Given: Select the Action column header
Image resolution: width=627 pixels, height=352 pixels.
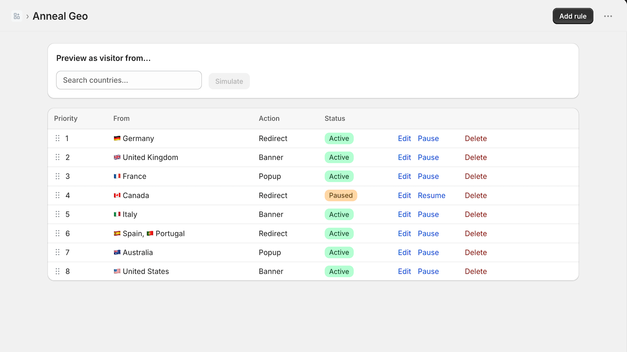Looking at the screenshot, I should (269, 119).
